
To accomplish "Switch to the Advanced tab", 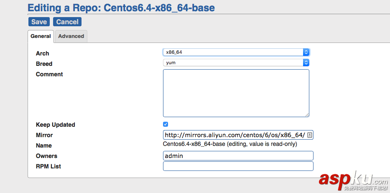I will [x=71, y=36].
